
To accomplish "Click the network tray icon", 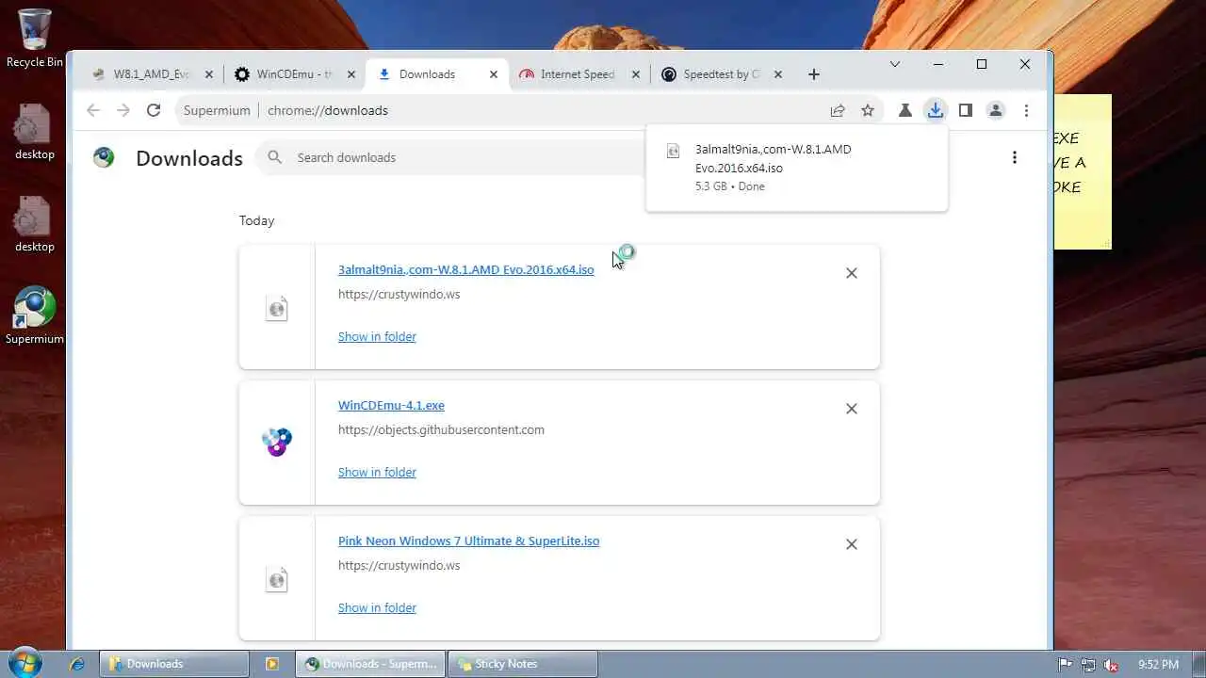I will click(1088, 664).
